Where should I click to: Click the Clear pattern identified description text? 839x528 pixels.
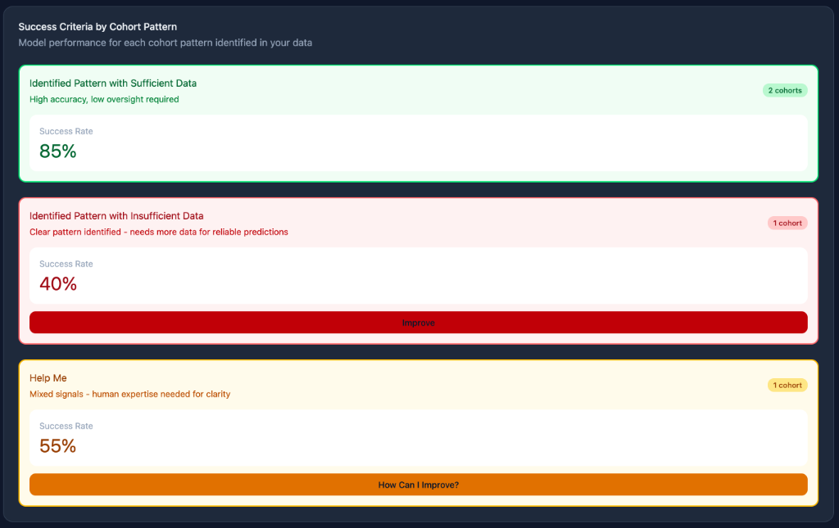[x=159, y=232]
